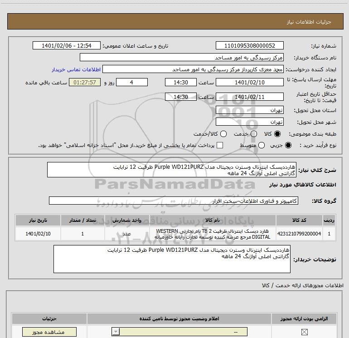Click the الزامی بودن ارائه مجوز column header
Viewport: 349px width, 338px height.
304,318
